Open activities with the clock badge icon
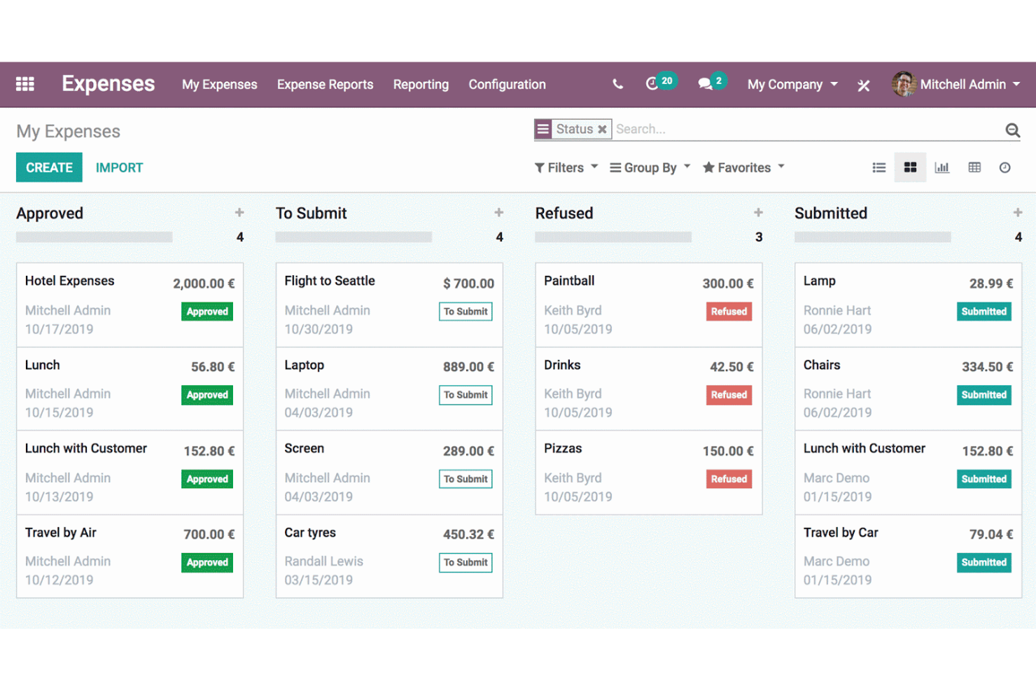 (654, 84)
